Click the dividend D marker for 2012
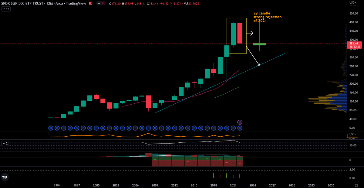Viewport: 364px width, 188px height. point(174,128)
